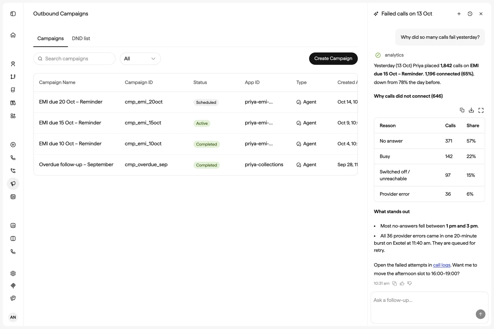Open the AN user avatar
This screenshot has width=494, height=329.
coord(13,317)
